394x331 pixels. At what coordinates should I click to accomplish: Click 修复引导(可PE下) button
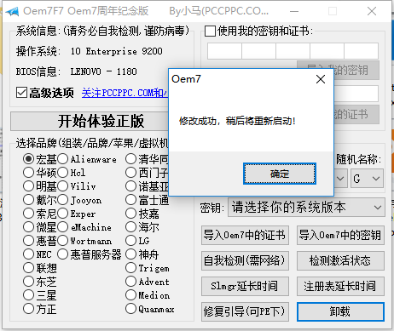click(x=245, y=311)
